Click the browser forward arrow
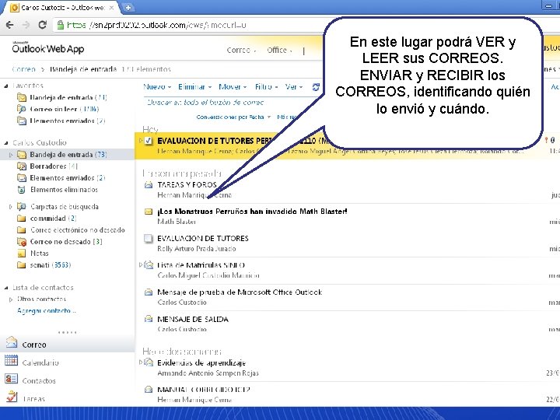The height and width of the screenshot is (420, 560). pos(26,25)
